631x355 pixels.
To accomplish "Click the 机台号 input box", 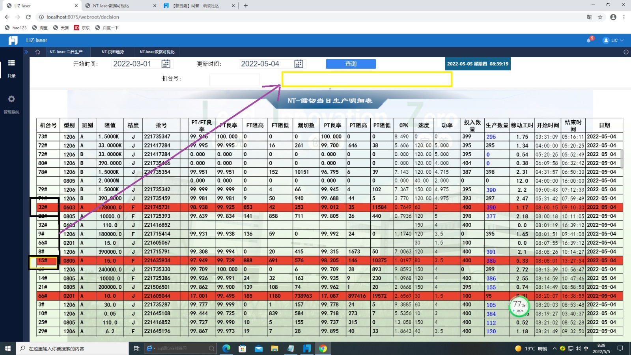I will (x=234, y=79).
